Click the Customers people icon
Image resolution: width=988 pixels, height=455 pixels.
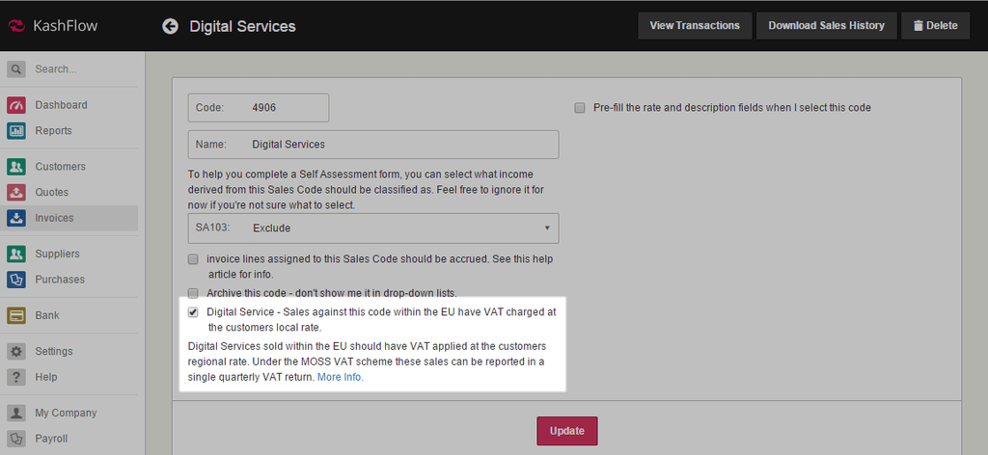[x=16, y=167]
